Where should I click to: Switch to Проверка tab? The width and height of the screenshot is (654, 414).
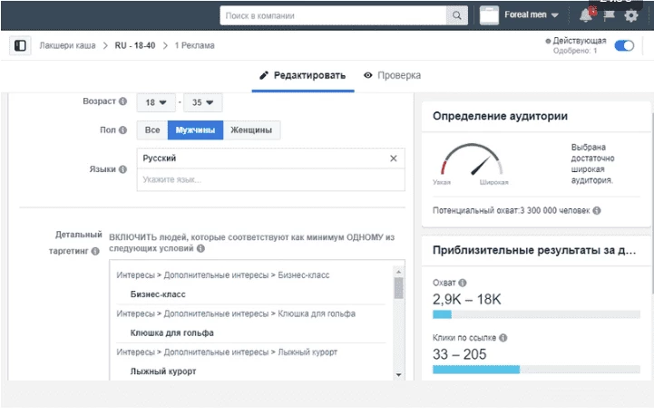click(392, 76)
